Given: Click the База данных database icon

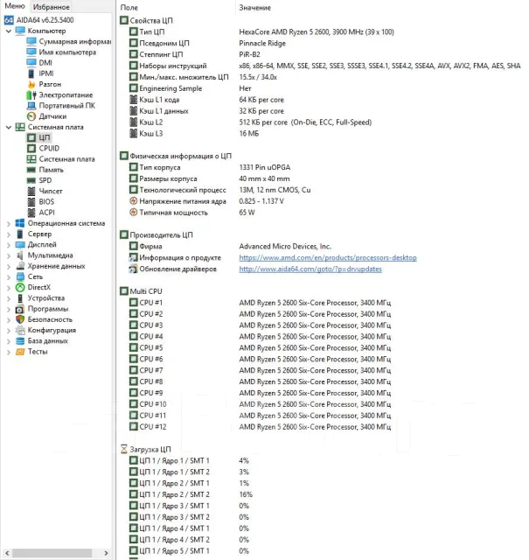Looking at the screenshot, I should [20, 341].
